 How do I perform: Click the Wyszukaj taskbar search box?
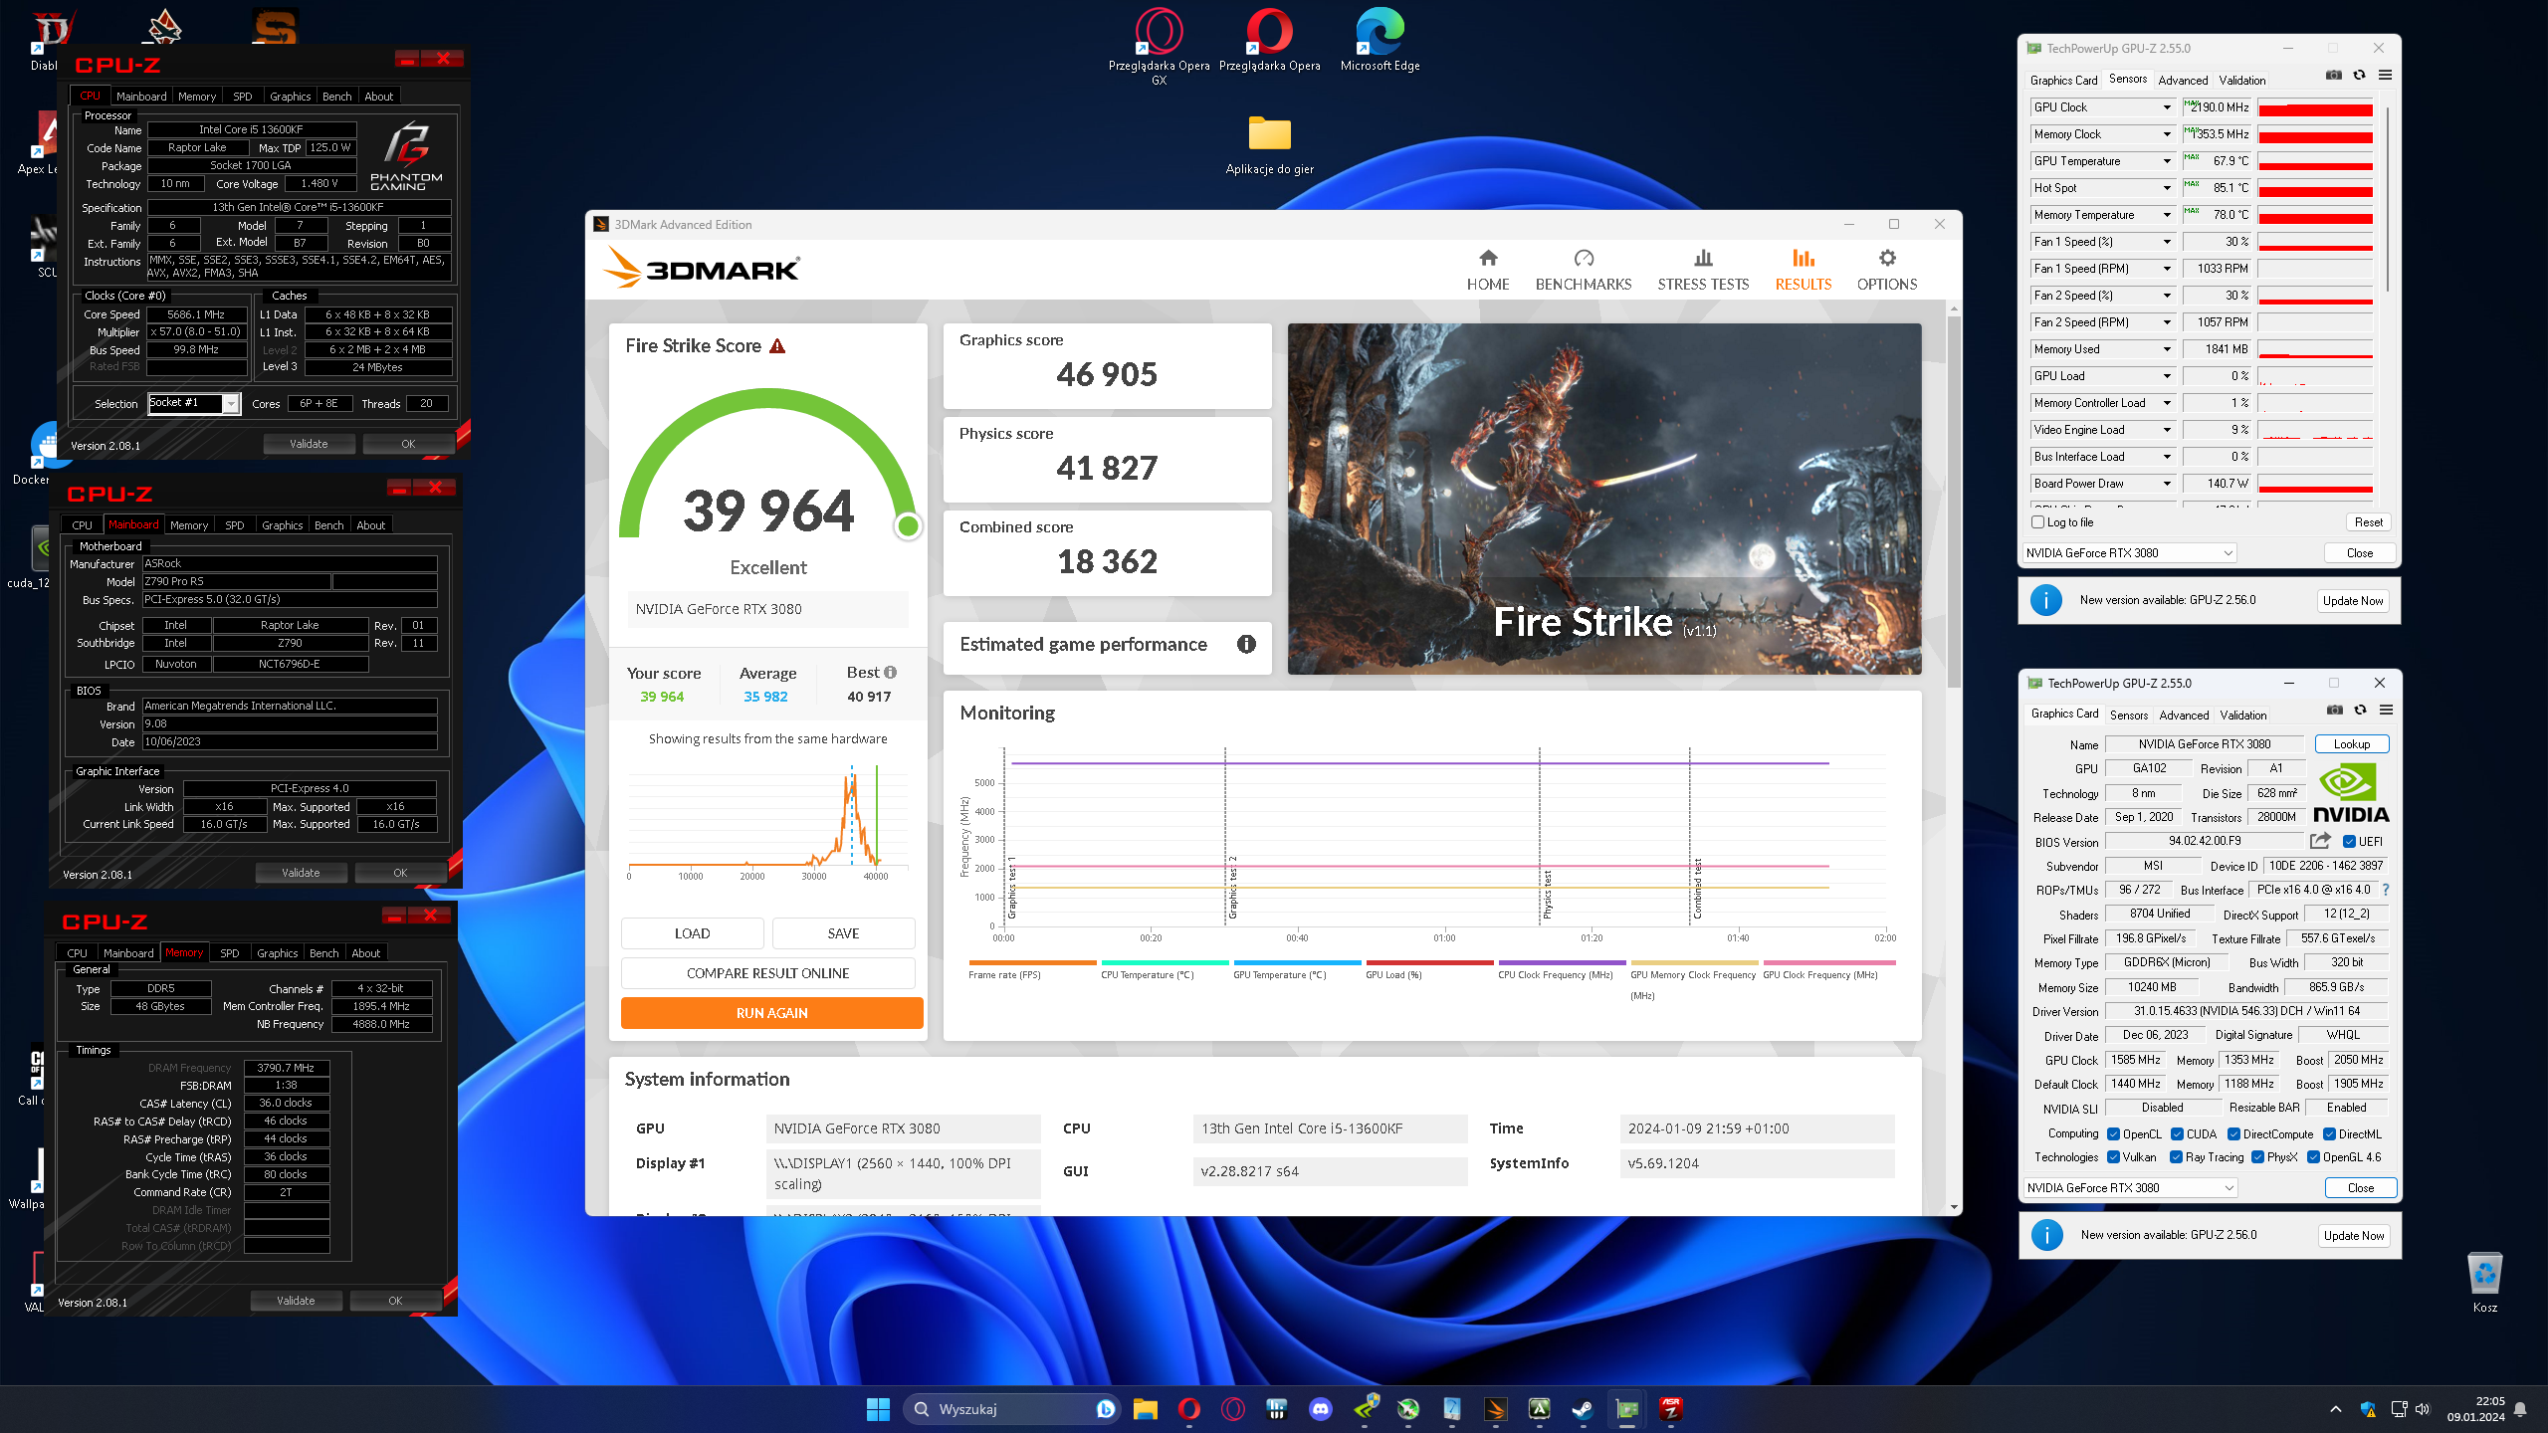(1012, 1409)
